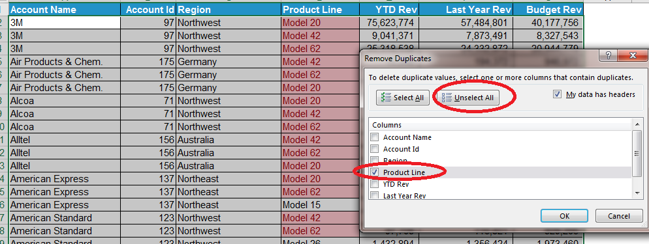Toggle My data has headers checkbox
Image resolution: width=649 pixels, height=244 pixels.
click(x=557, y=94)
